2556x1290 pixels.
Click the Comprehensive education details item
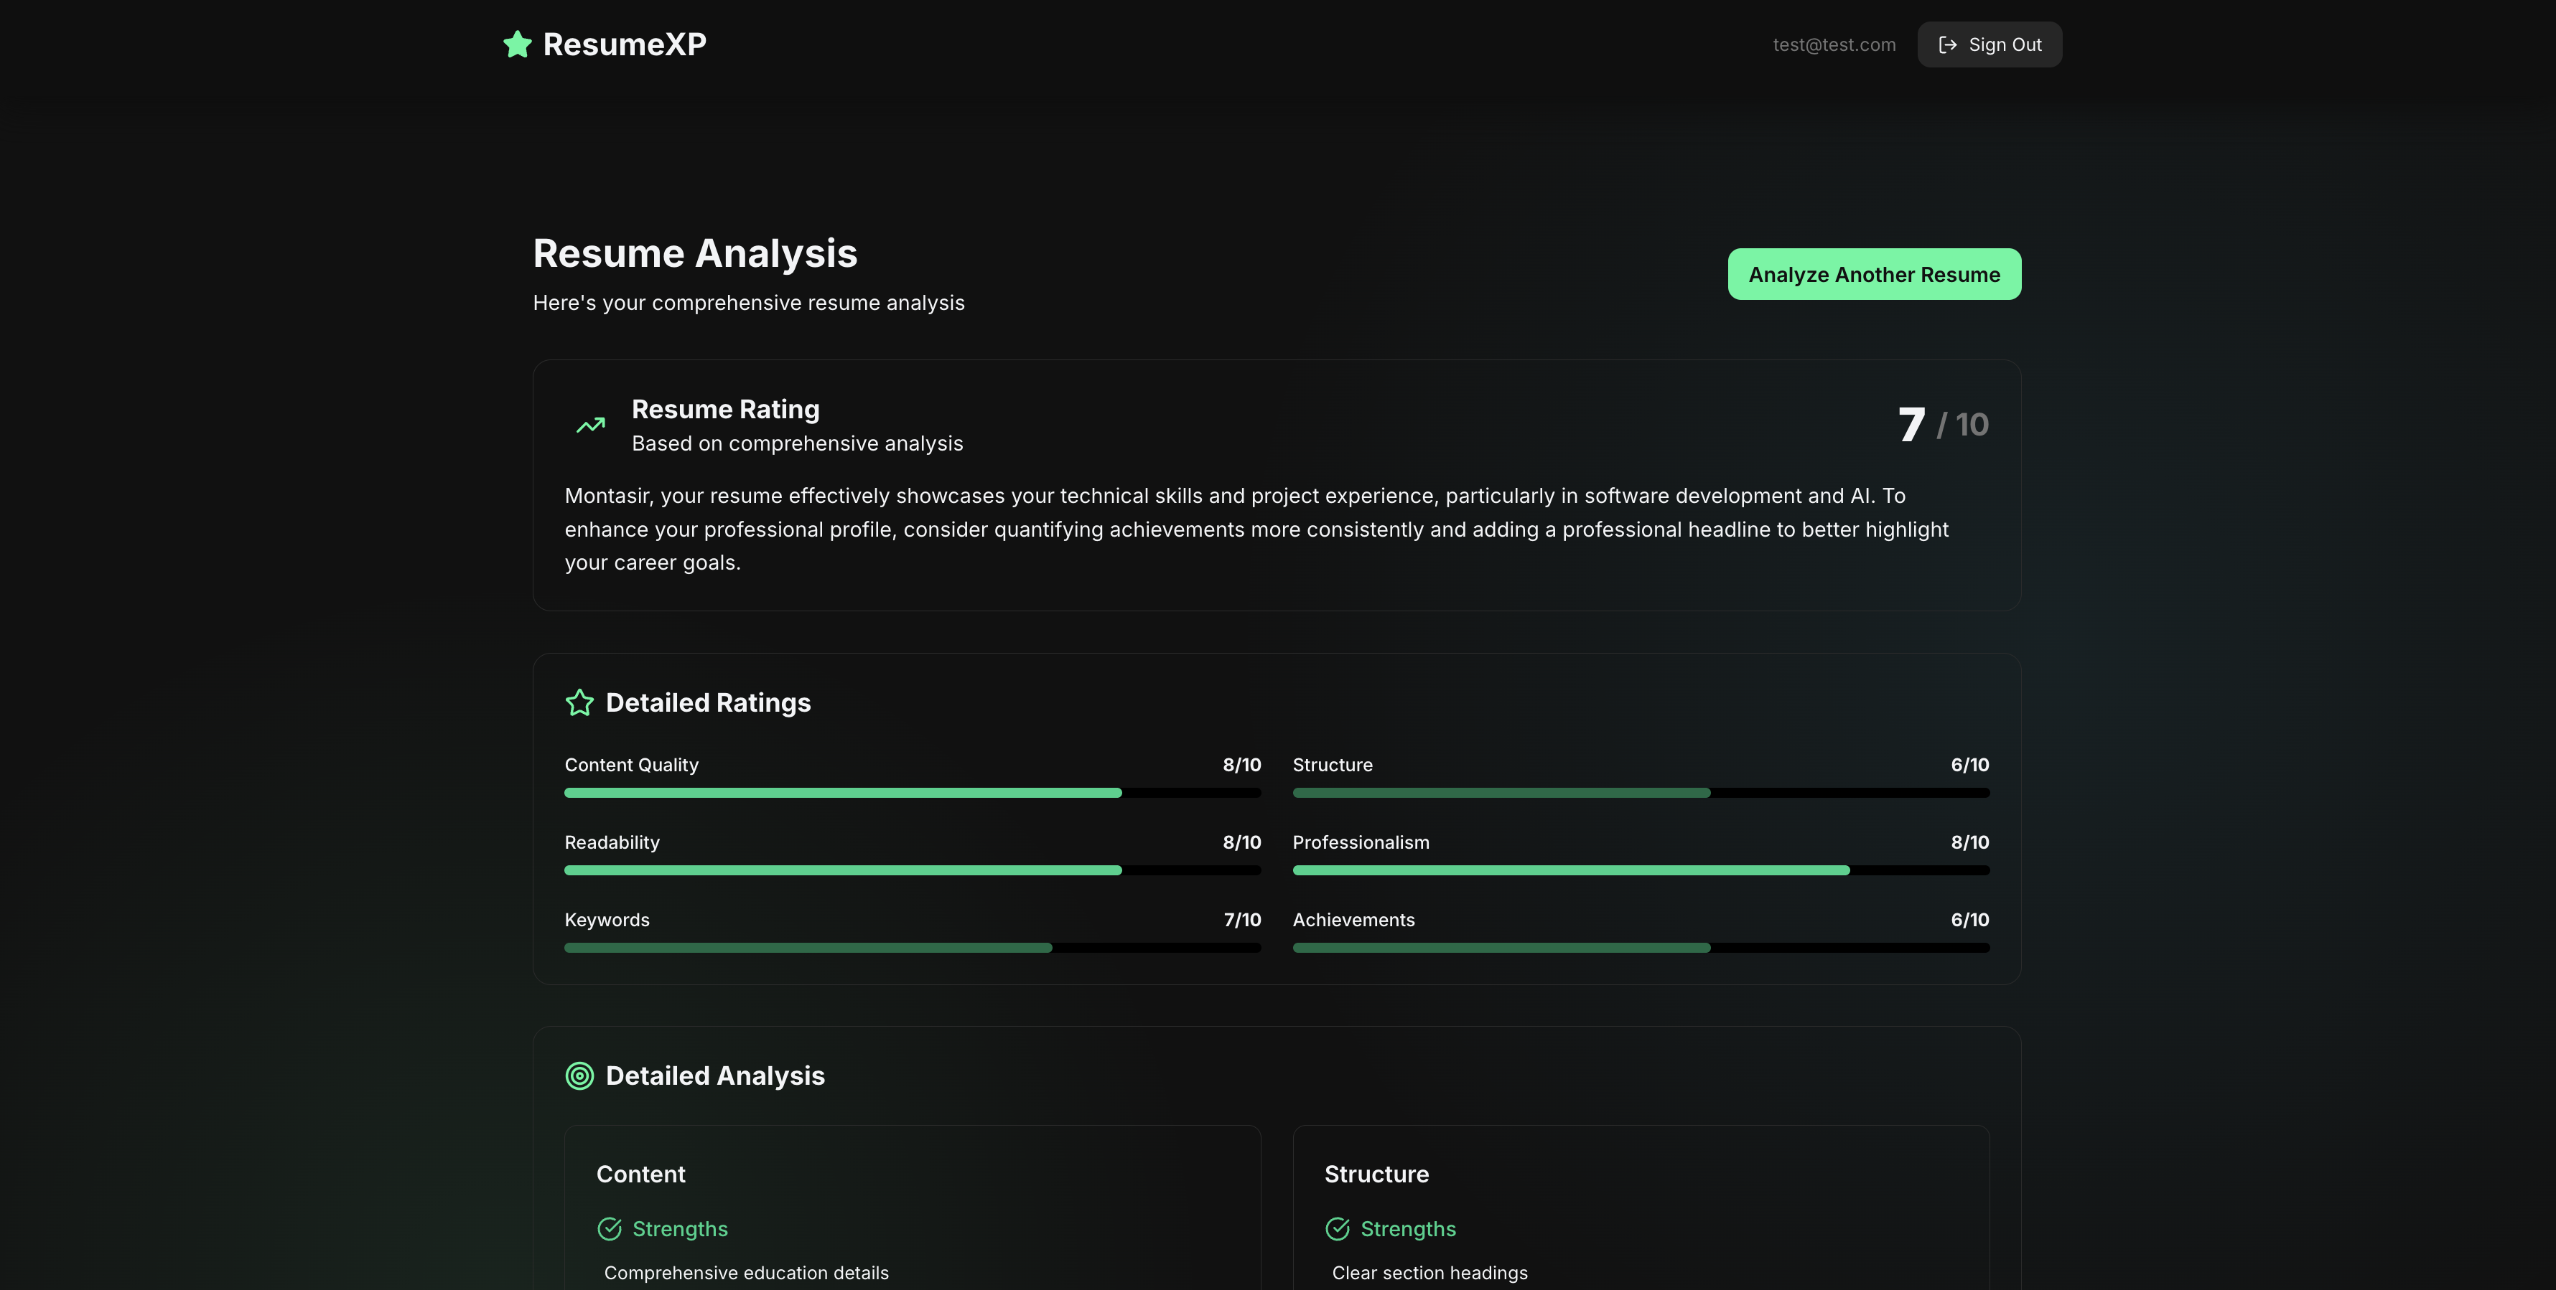click(746, 1273)
